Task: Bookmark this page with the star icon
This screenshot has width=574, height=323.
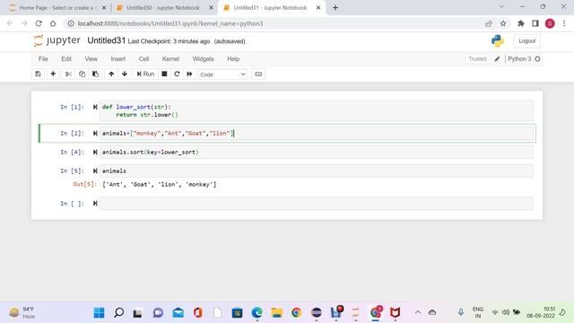Action: click(503, 23)
